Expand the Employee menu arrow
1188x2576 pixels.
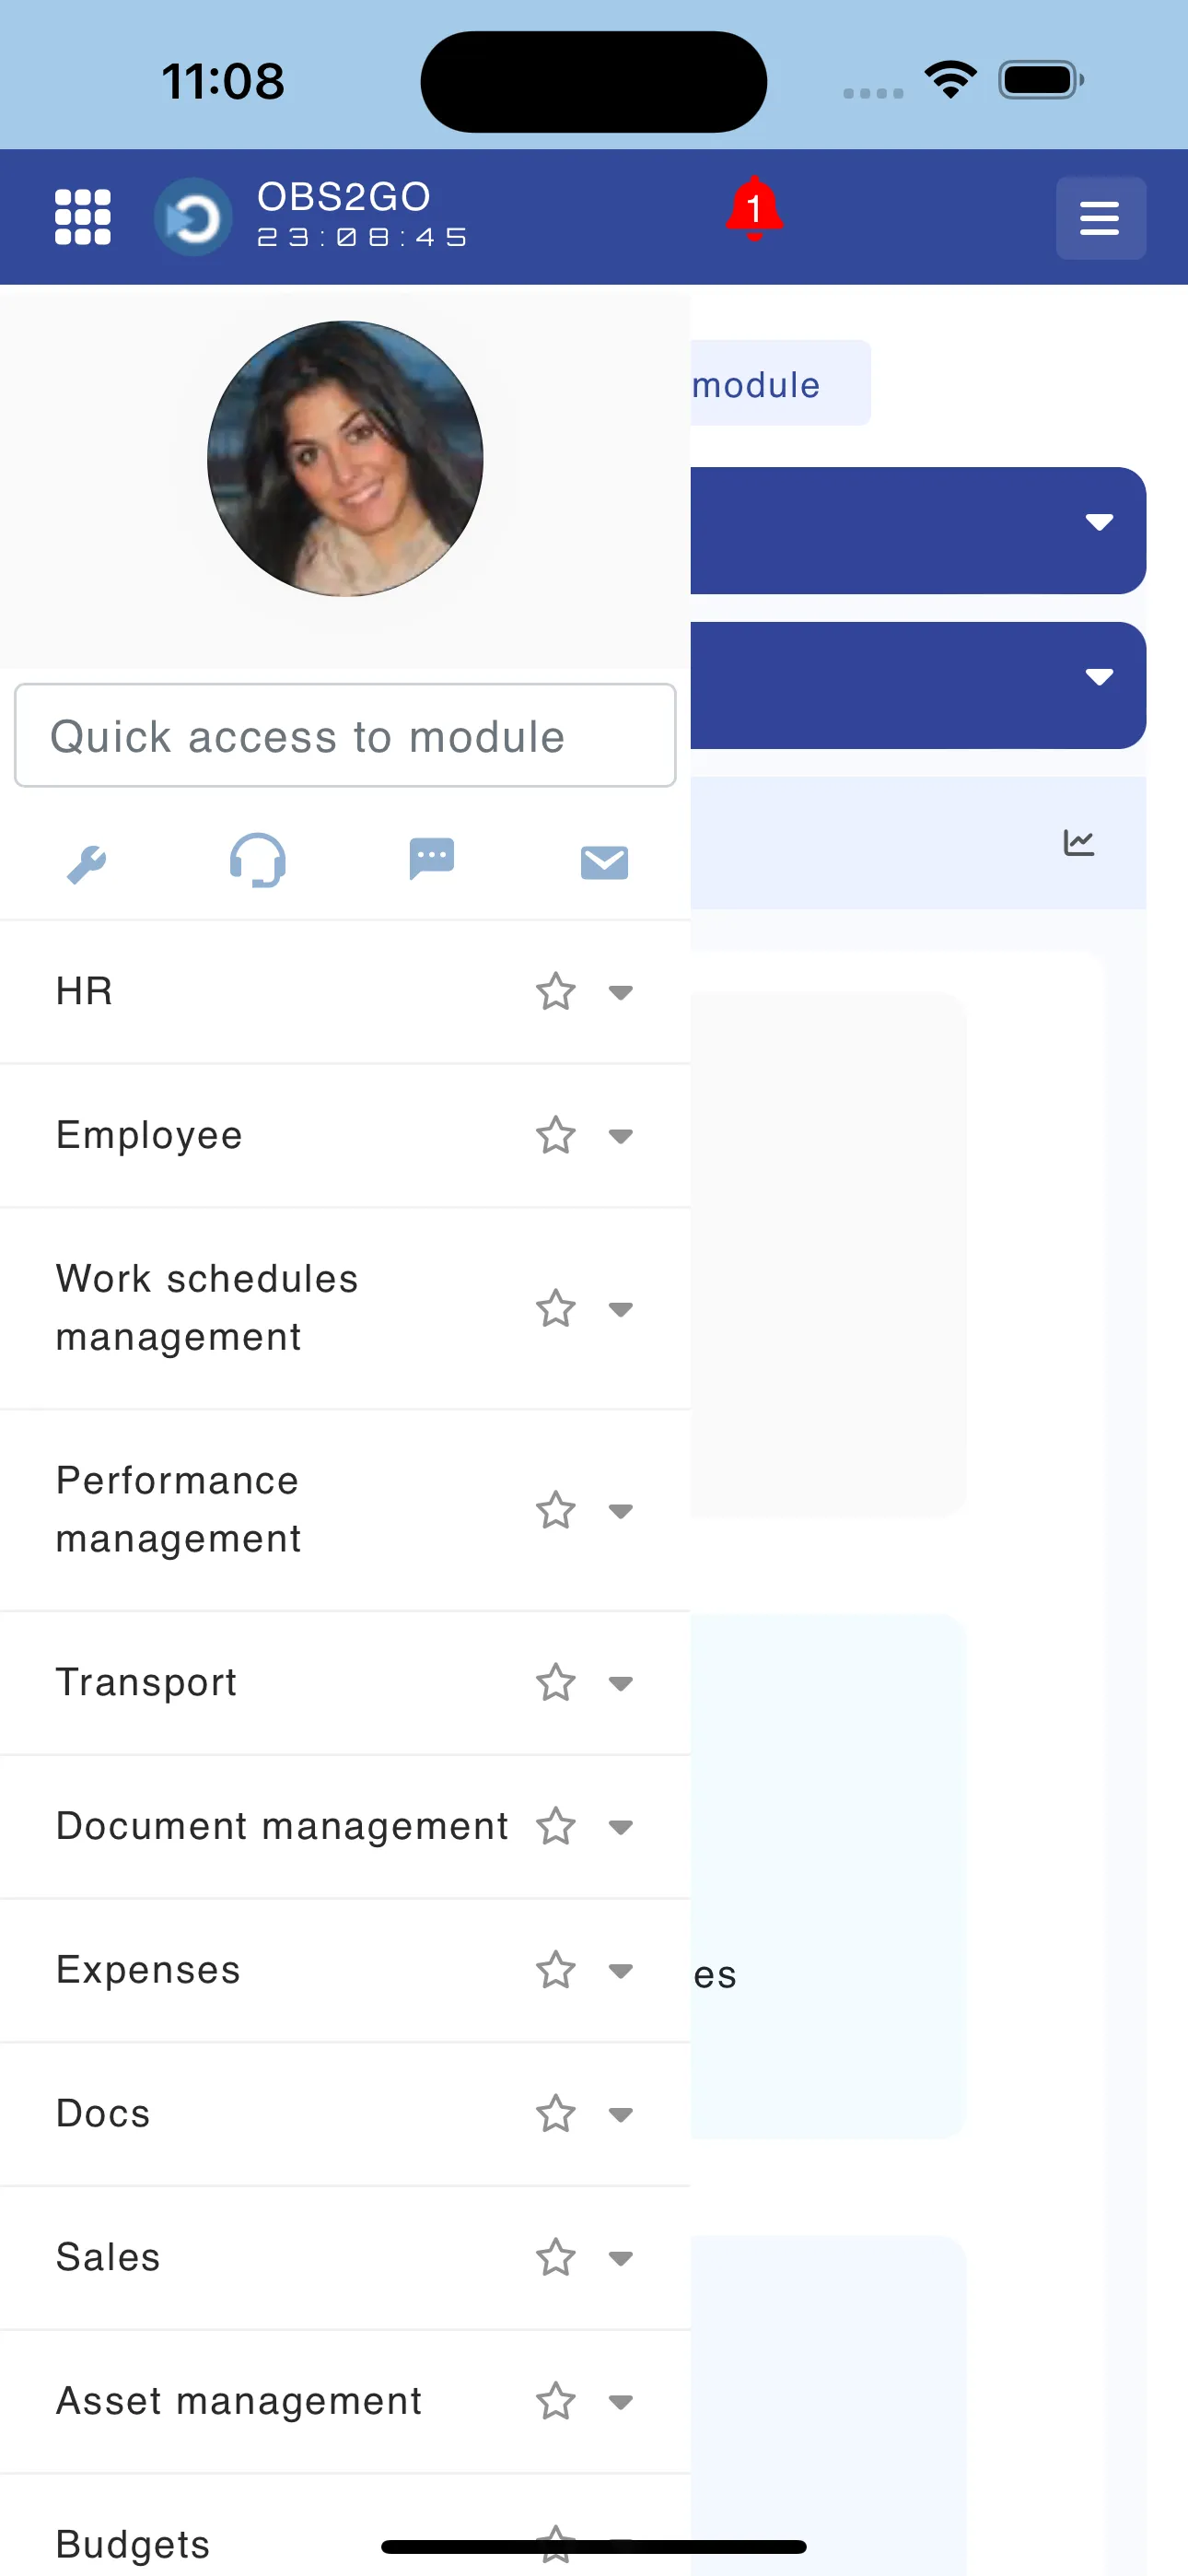(621, 1136)
